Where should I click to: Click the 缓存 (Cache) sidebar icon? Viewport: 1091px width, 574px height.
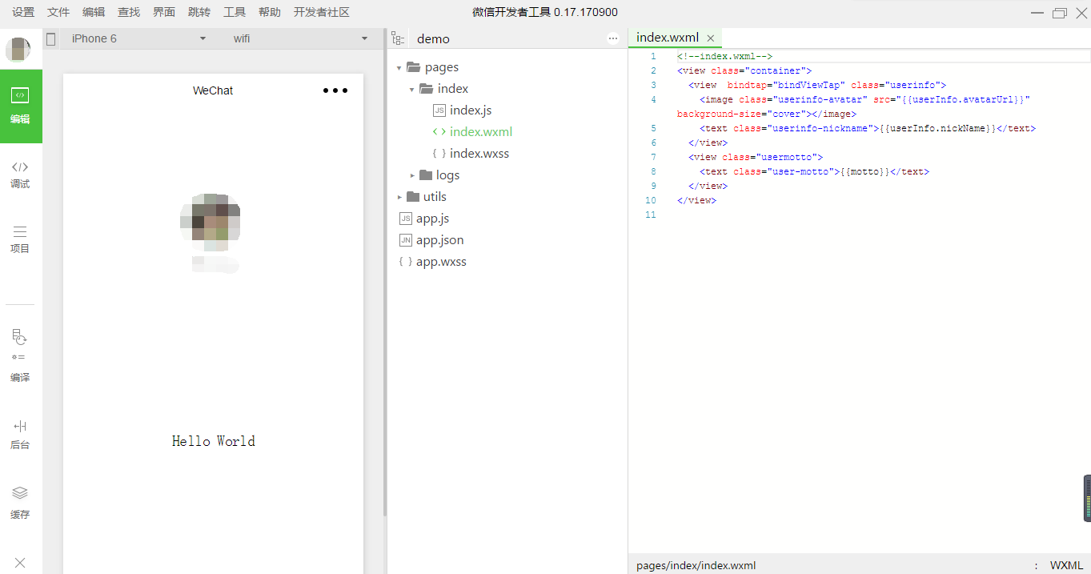[x=20, y=502]
